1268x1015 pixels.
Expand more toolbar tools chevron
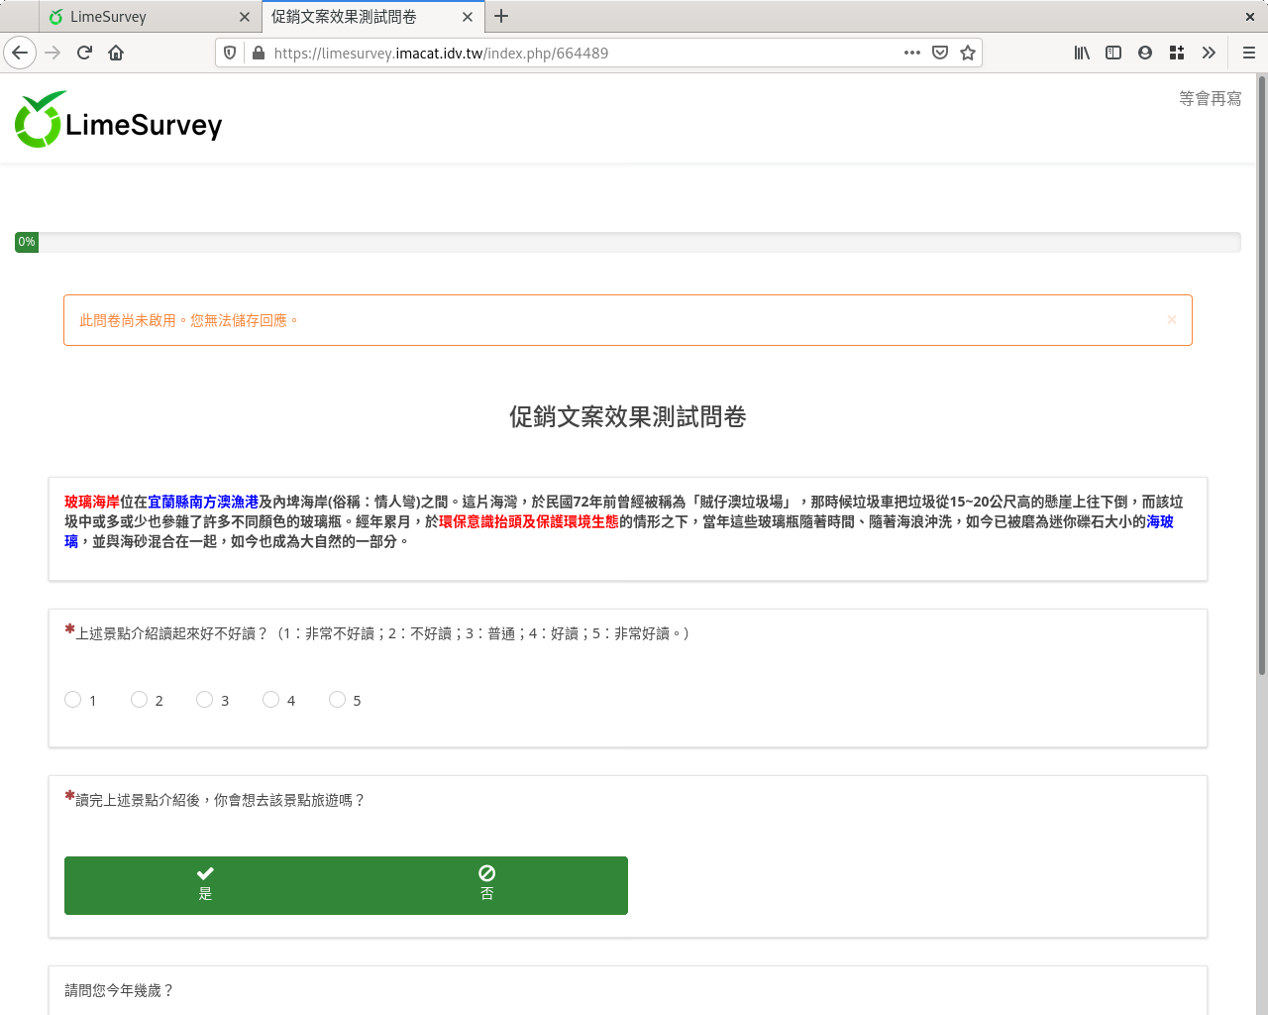click(x=1209, y=53)
